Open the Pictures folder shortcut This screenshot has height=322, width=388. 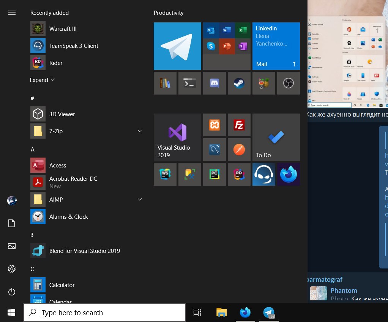(x=12, y=246)
